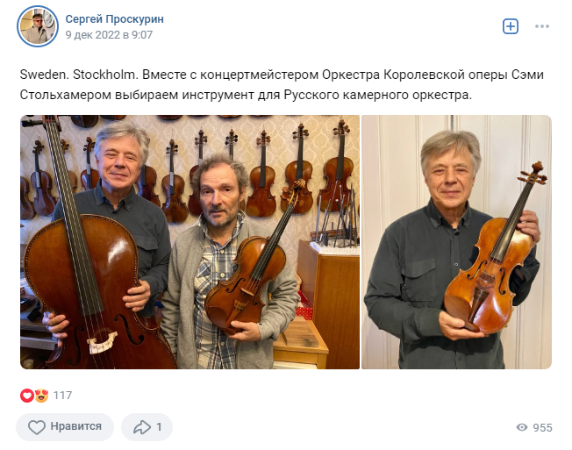Toggle the Нравится like button
Image resolution: width=572 pixels, height=450 pixels.
click(65, 426)
